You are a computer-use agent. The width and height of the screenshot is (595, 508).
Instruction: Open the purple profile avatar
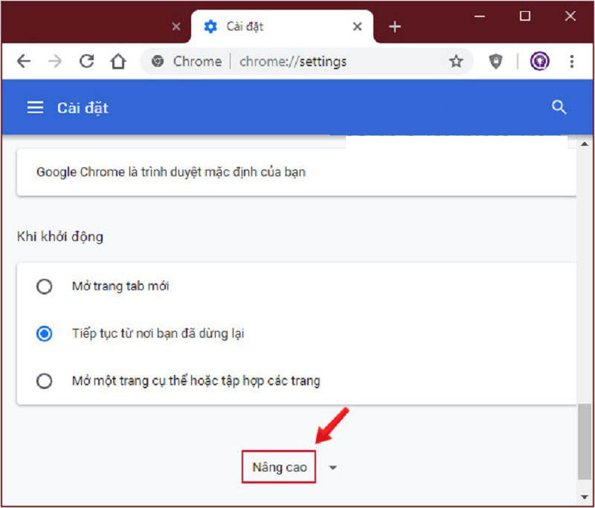540,61
